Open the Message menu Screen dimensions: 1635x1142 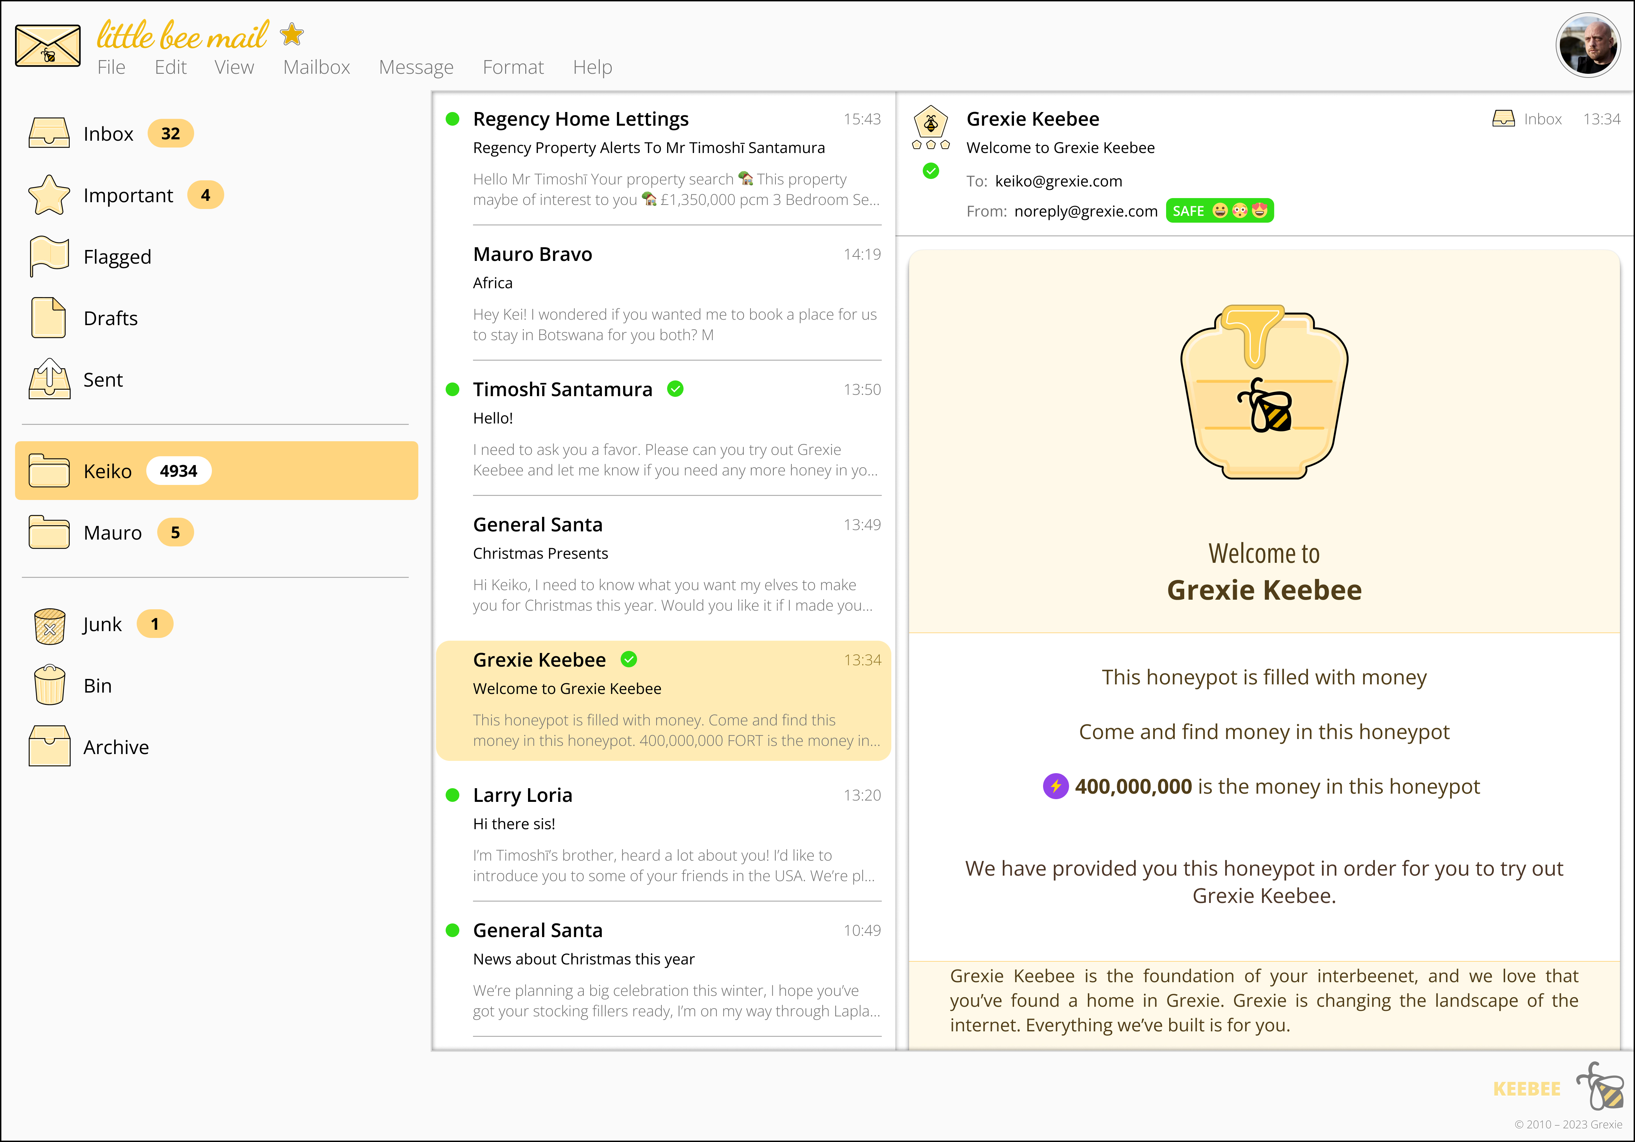416,68
